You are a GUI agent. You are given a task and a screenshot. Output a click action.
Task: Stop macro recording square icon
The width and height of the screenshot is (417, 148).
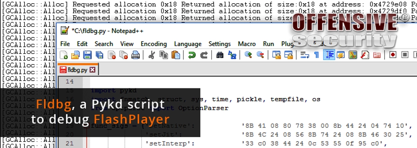(x=405, y=55)
